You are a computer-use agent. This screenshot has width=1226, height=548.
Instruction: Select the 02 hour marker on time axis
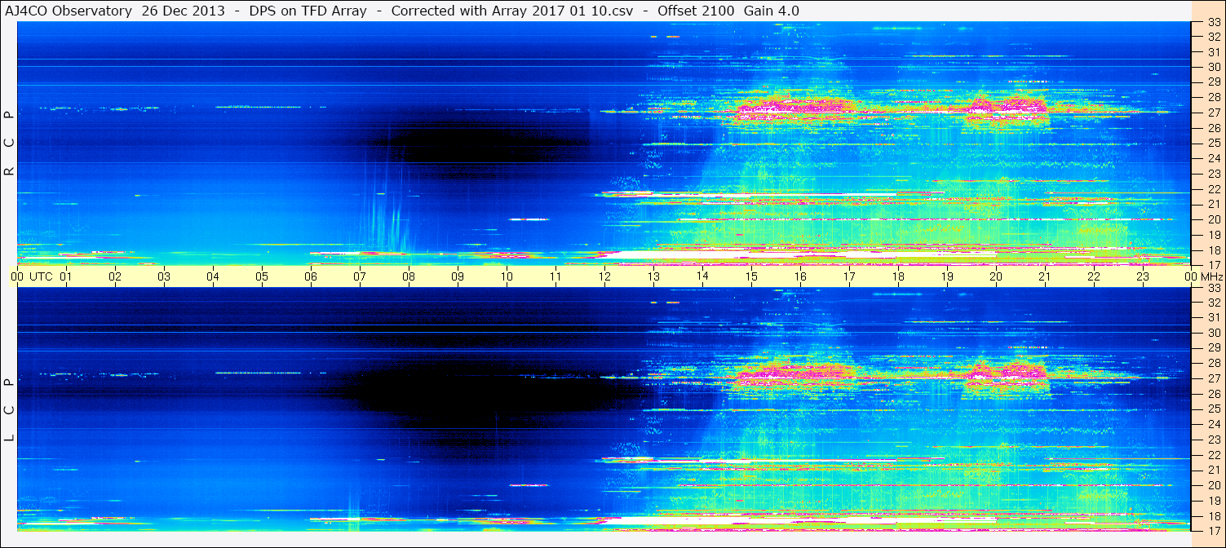[115, 276]
